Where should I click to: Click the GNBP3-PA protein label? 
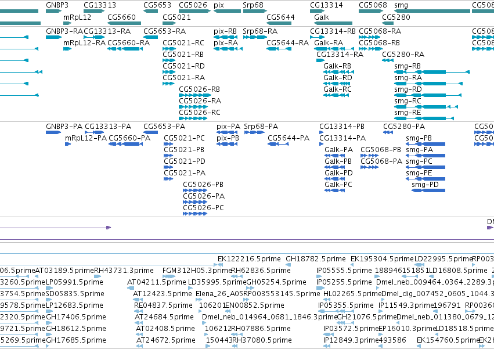click(64, 127)
